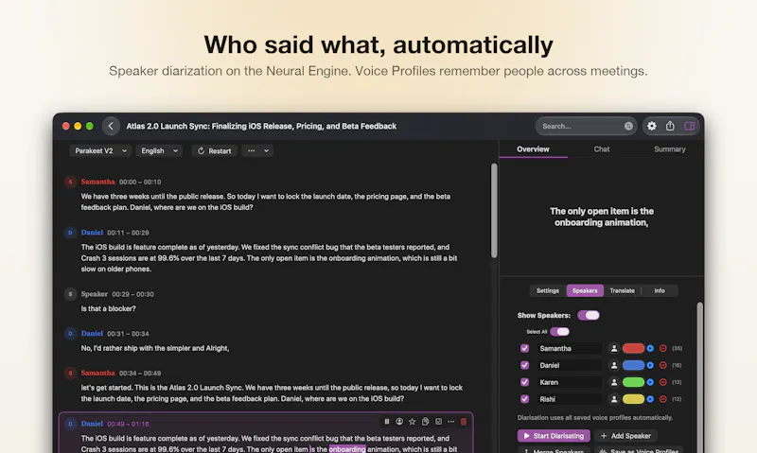
Task: Click the highlighted word "onboarding"
Action: click(347, 449)
